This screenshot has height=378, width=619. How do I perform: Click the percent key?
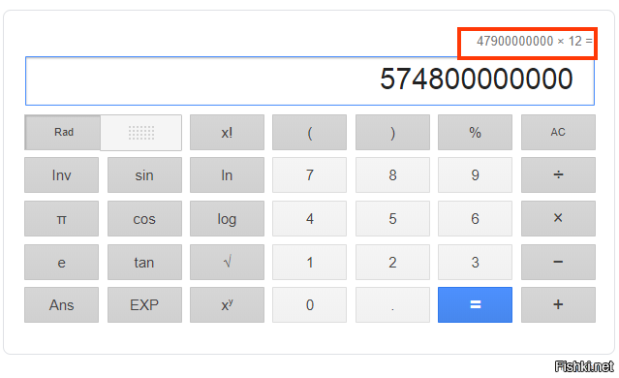coord(475,133)
